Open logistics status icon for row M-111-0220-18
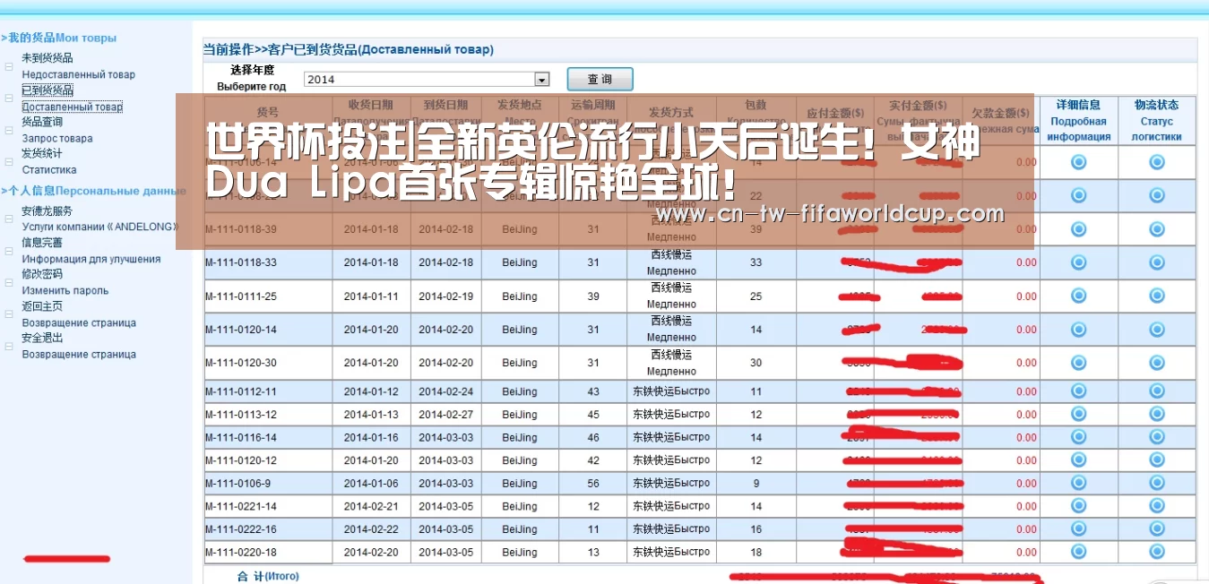The height and width of the screenshot is (584, 1209). [1157, 552]
